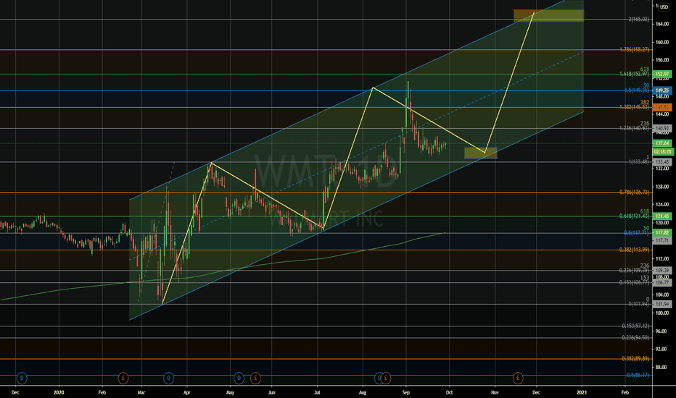The image size is (676, 398).
Task: Click the Oct label on time axis
Action: tap(449, 392)
